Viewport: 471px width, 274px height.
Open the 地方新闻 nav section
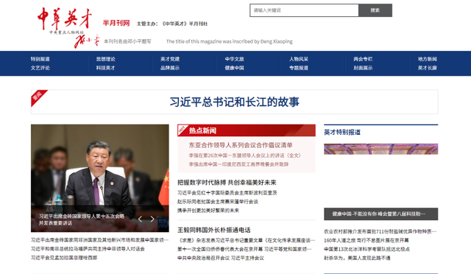click(x=428, y=59)
